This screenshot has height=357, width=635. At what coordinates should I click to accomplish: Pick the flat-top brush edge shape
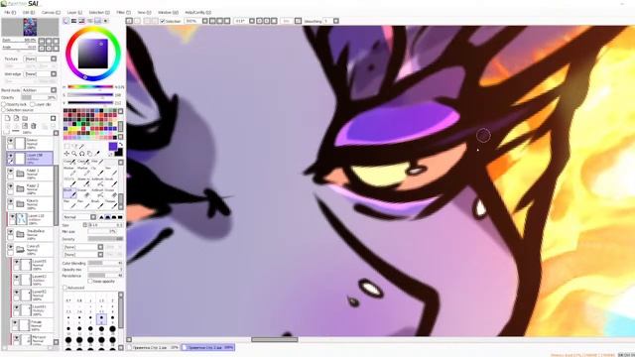(120, 217)
